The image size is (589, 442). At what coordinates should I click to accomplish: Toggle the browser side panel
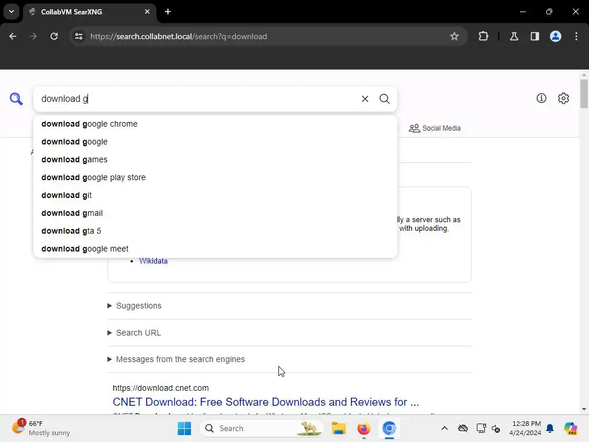click(534, 36)
